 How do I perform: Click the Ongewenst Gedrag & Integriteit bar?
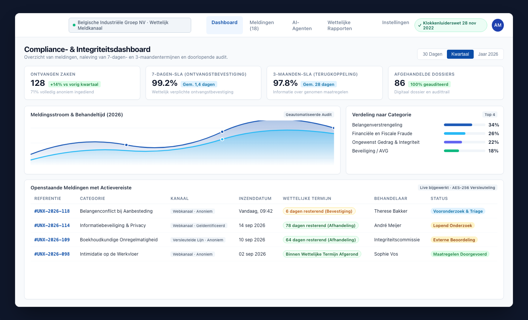click(465, 142)
